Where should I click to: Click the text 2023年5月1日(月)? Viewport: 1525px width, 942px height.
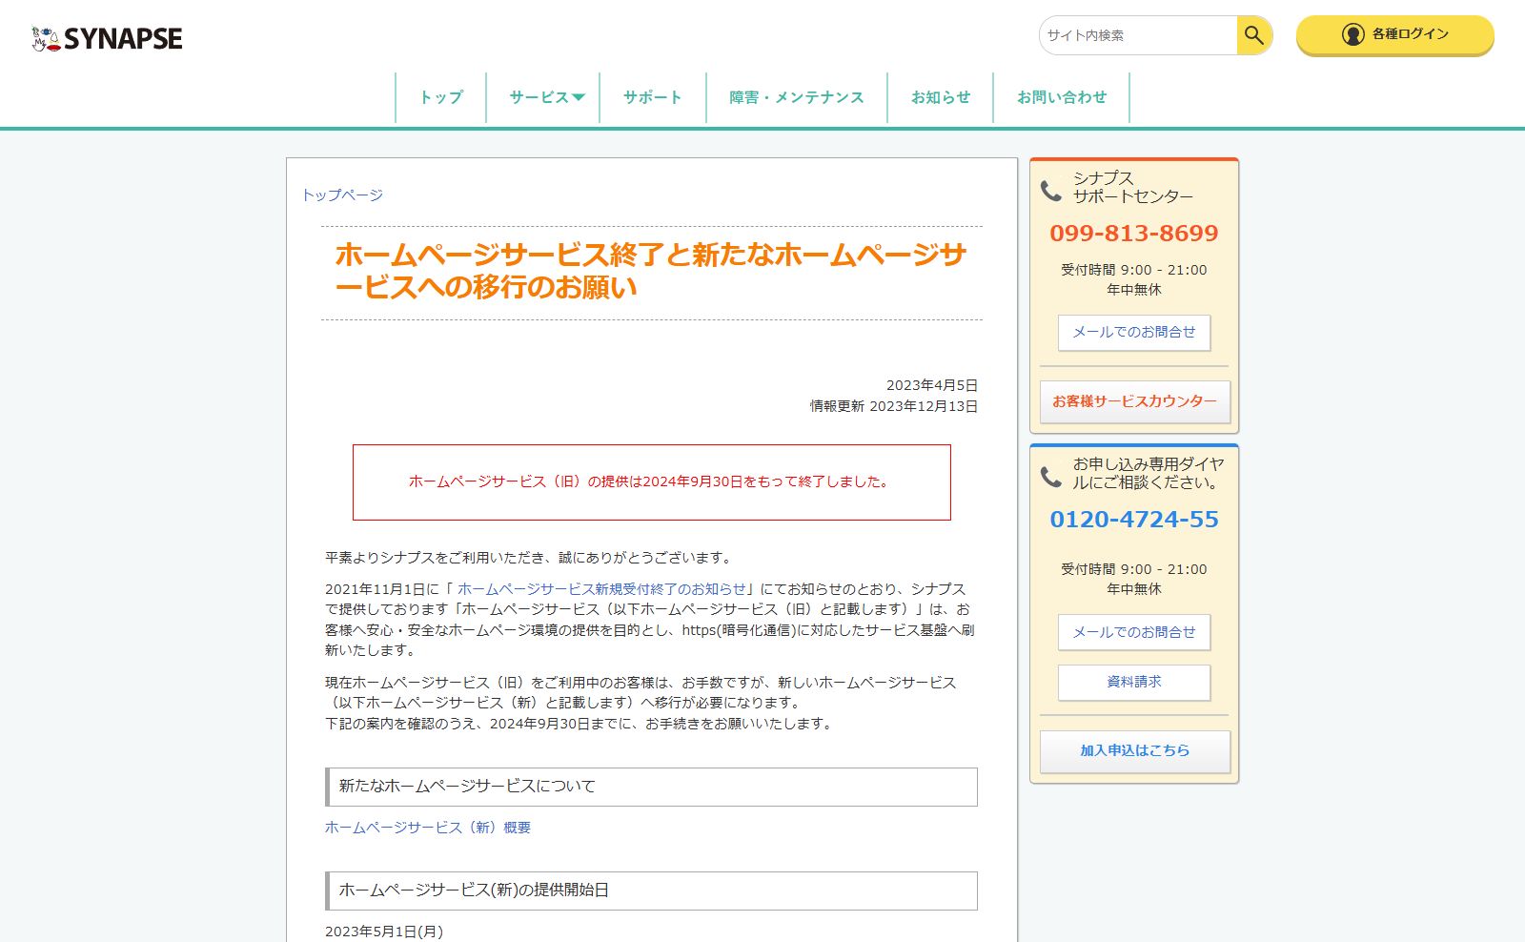coord(384,932)
